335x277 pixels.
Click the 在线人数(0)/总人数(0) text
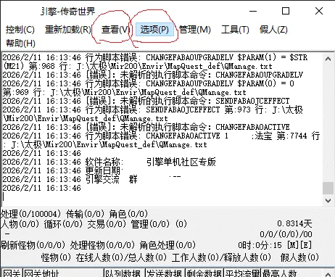[x=121, y=257]
